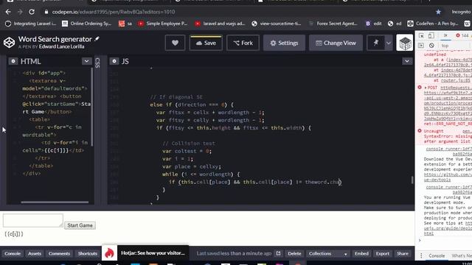Screen dimensions: 472x265
Task: Click Embed button
Action: click(361, 253)
